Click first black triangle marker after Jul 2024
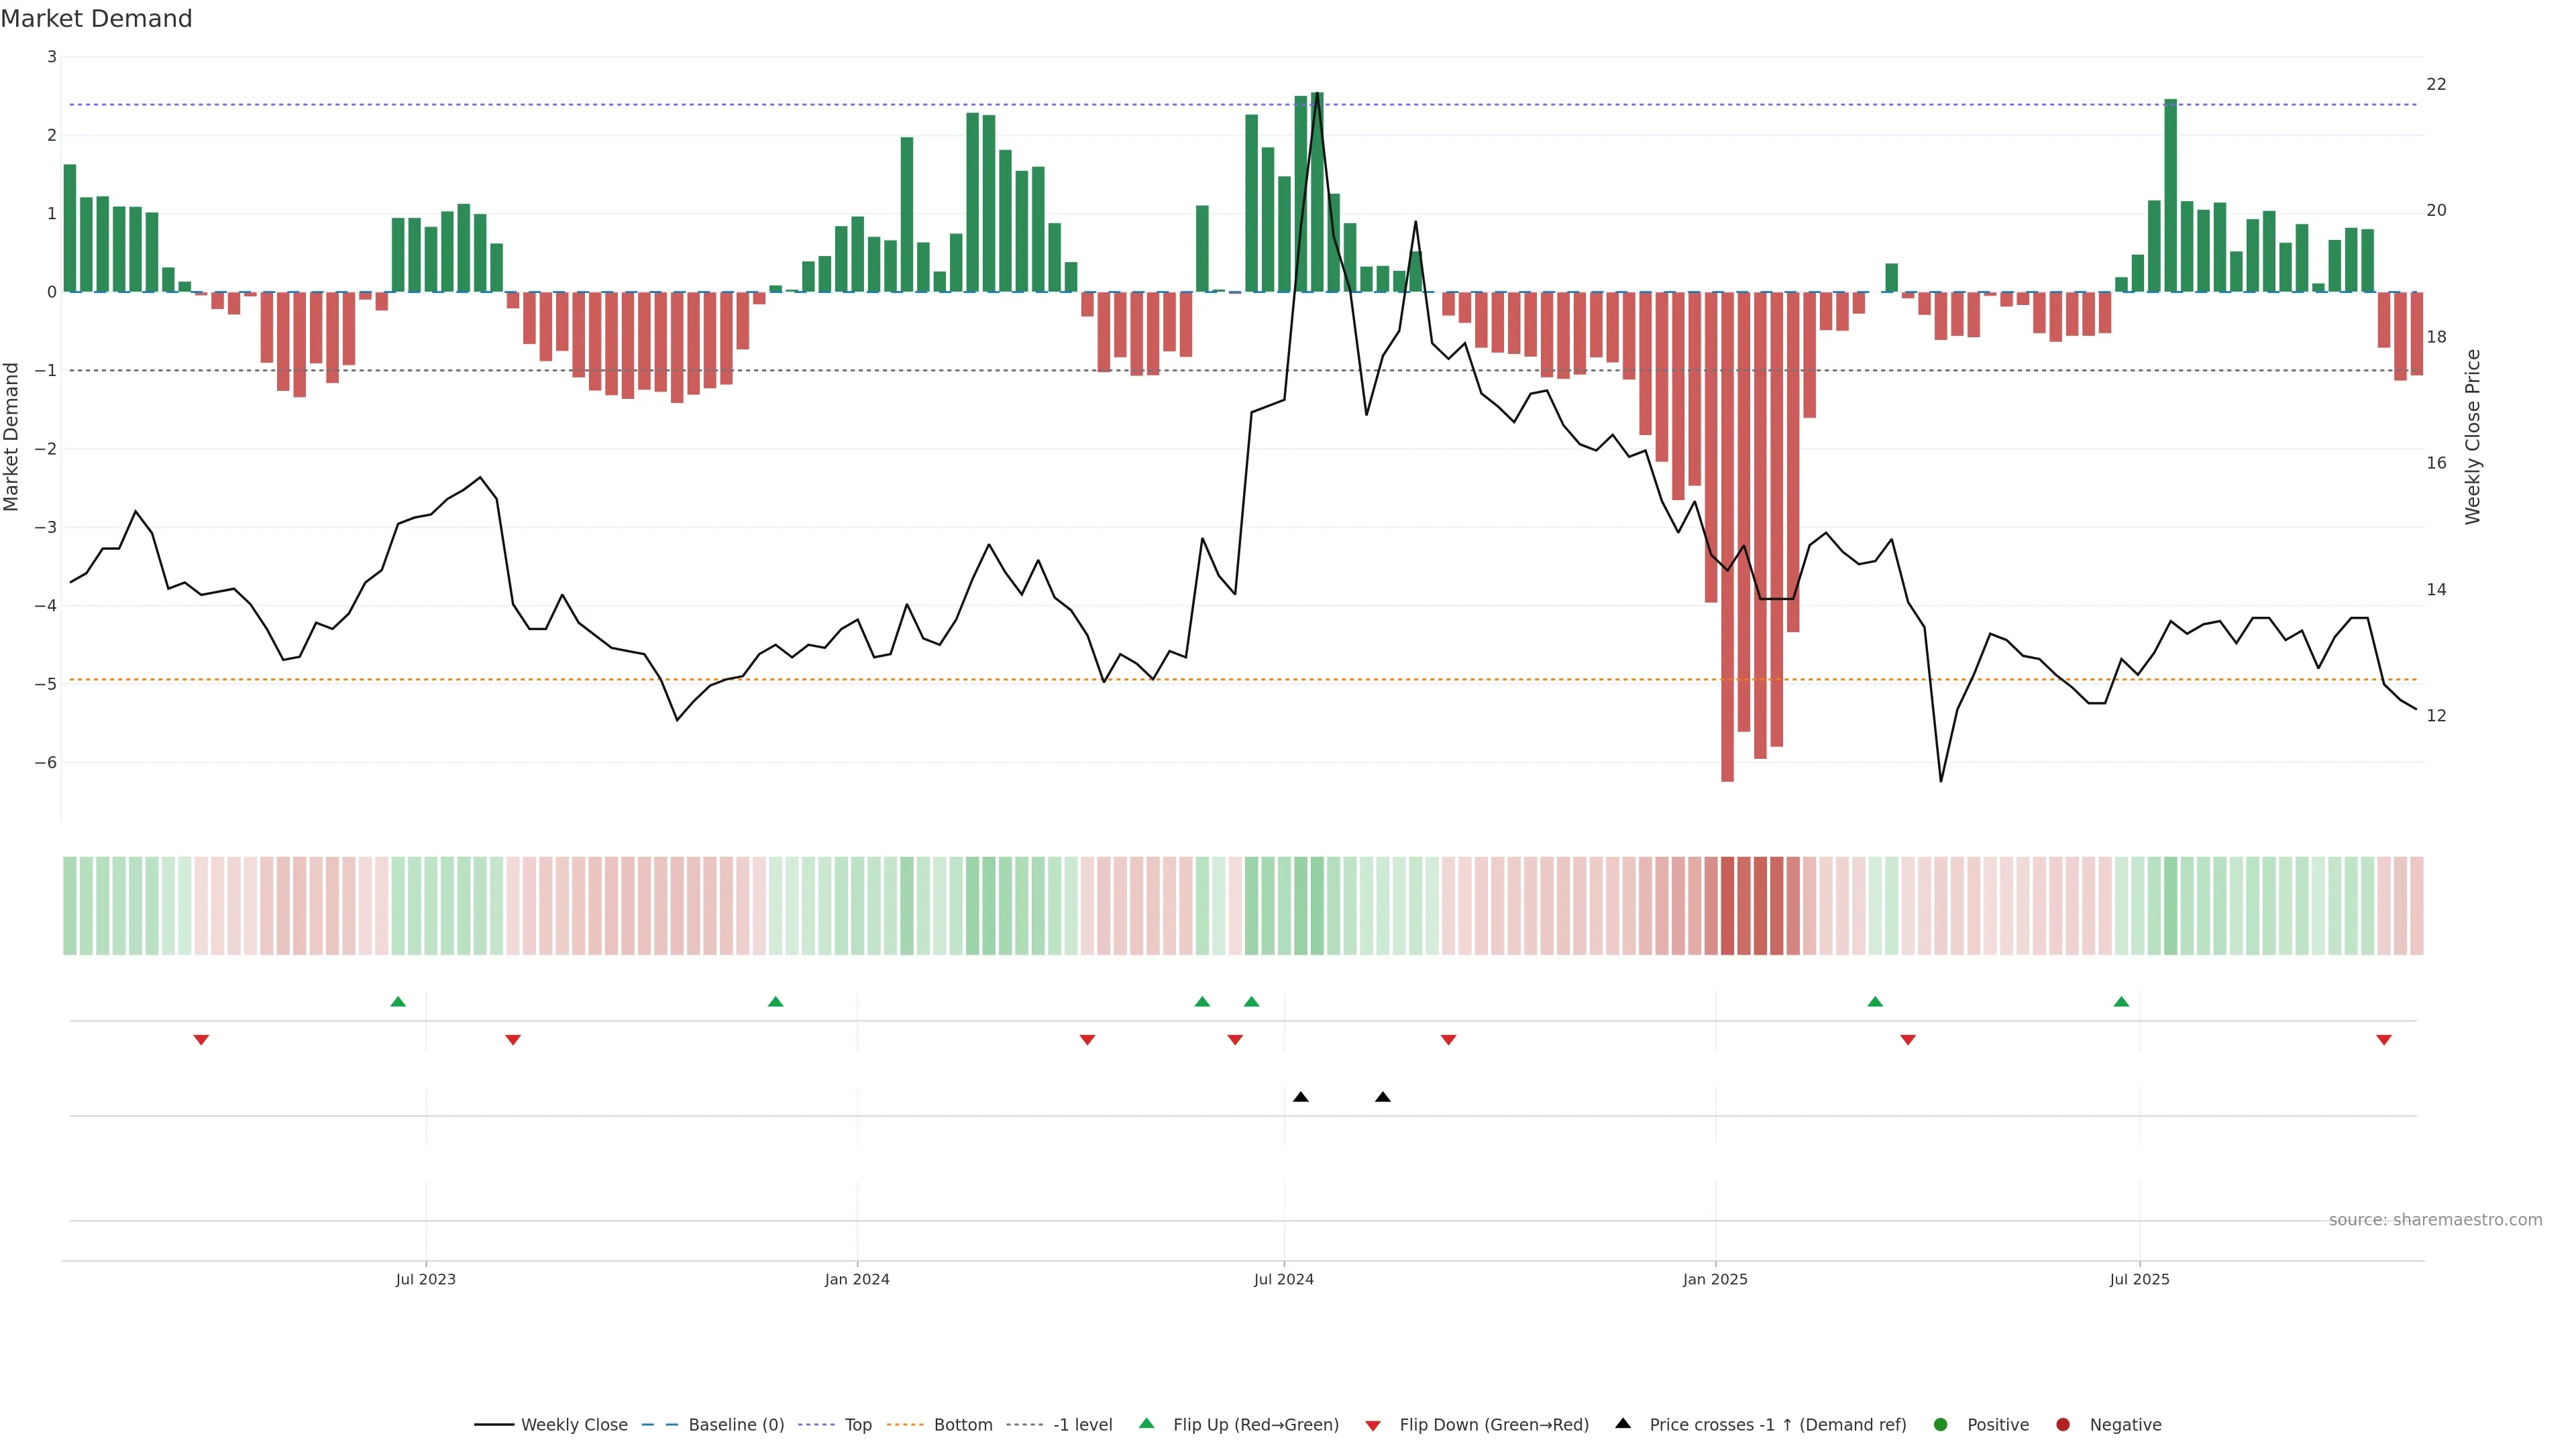The height and width of the screenshot is (1448, 2576). coord(1300,1097)
